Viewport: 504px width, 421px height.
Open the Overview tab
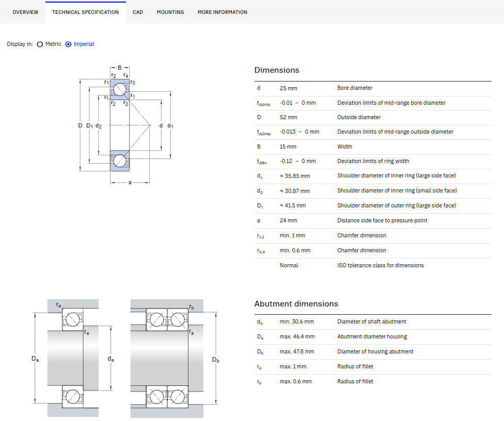coord(25,12)
